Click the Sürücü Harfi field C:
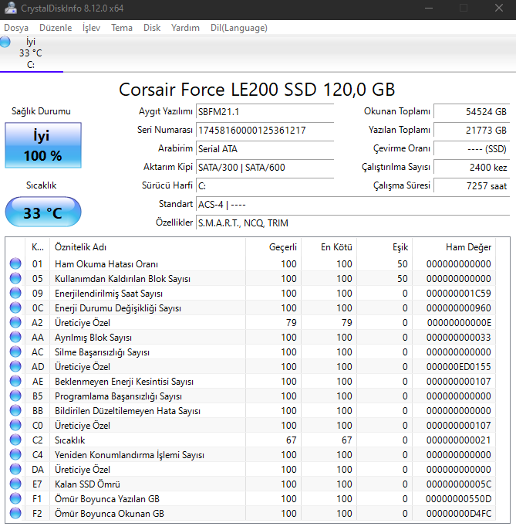The height and width of the screenshot is (530, 516). point(265,186)
